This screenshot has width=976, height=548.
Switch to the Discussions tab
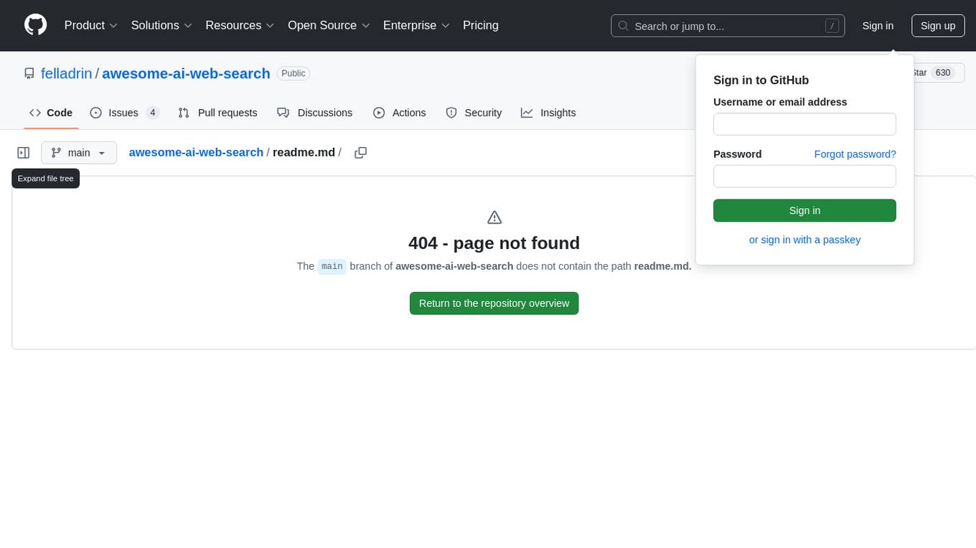coord(315,113)
